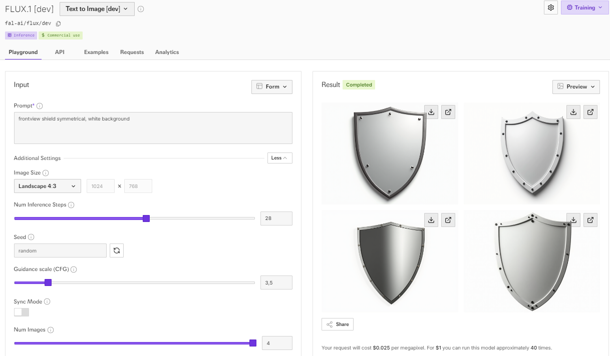Open top-right shield image in new tab
This screenshot has height=356, width=610.
(590, 112)
